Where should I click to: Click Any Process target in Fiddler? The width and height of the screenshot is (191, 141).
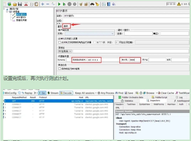[x=106, y=93]
